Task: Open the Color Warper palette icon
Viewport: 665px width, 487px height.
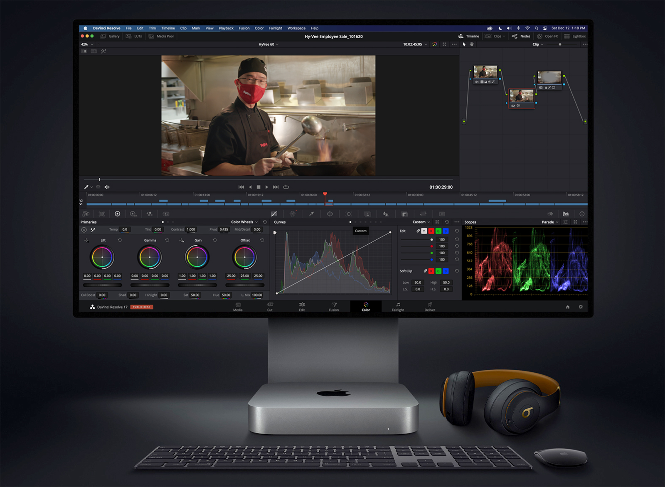Action: point(293,214)
